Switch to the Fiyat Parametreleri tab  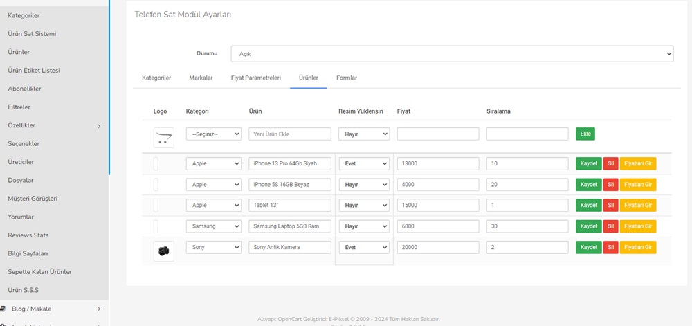point(256,78)
